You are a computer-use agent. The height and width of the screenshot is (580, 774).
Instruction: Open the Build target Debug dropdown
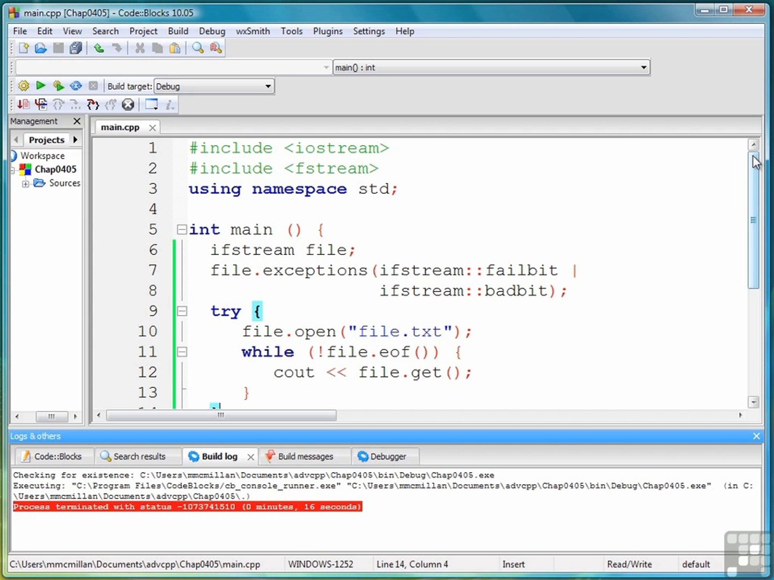(214, 86)
